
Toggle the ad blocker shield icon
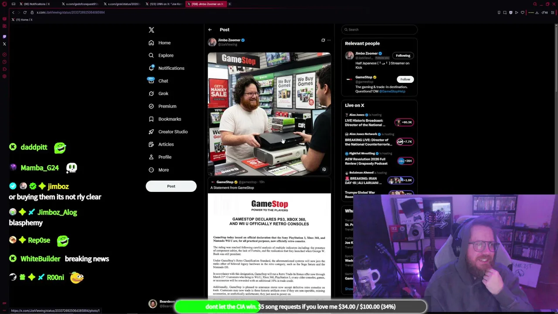510,12
